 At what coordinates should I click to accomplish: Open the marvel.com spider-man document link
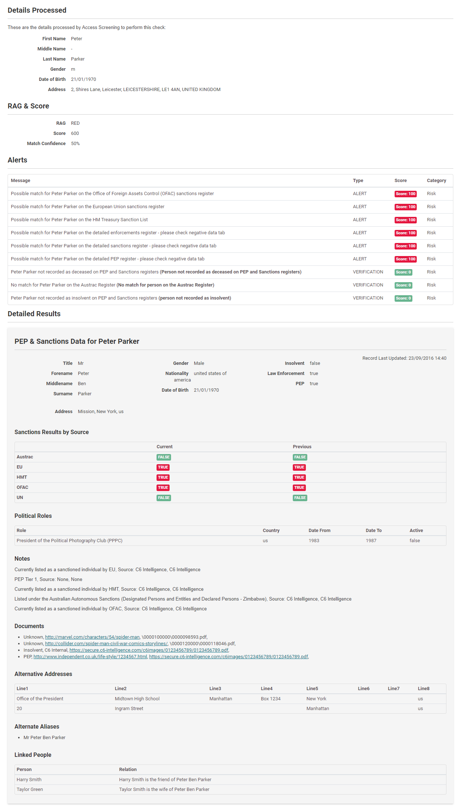click(x=92, y=637)
